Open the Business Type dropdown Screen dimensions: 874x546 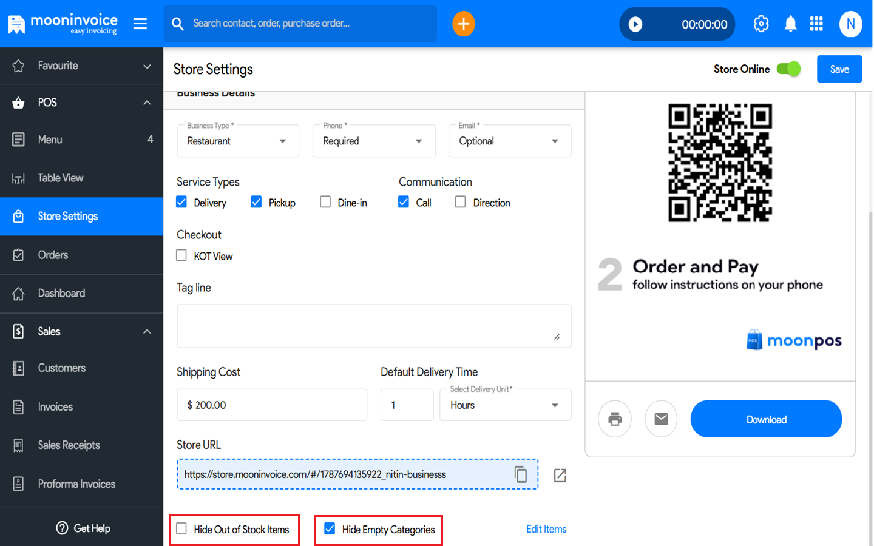tap(238, 141)
